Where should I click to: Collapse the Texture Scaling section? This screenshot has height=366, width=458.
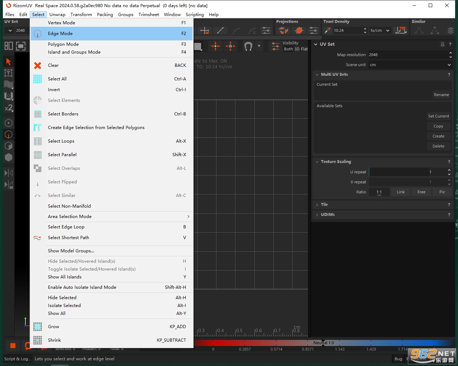tap(317, 162)
